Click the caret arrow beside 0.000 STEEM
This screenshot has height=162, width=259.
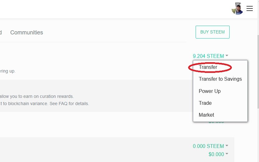point(227,146)
